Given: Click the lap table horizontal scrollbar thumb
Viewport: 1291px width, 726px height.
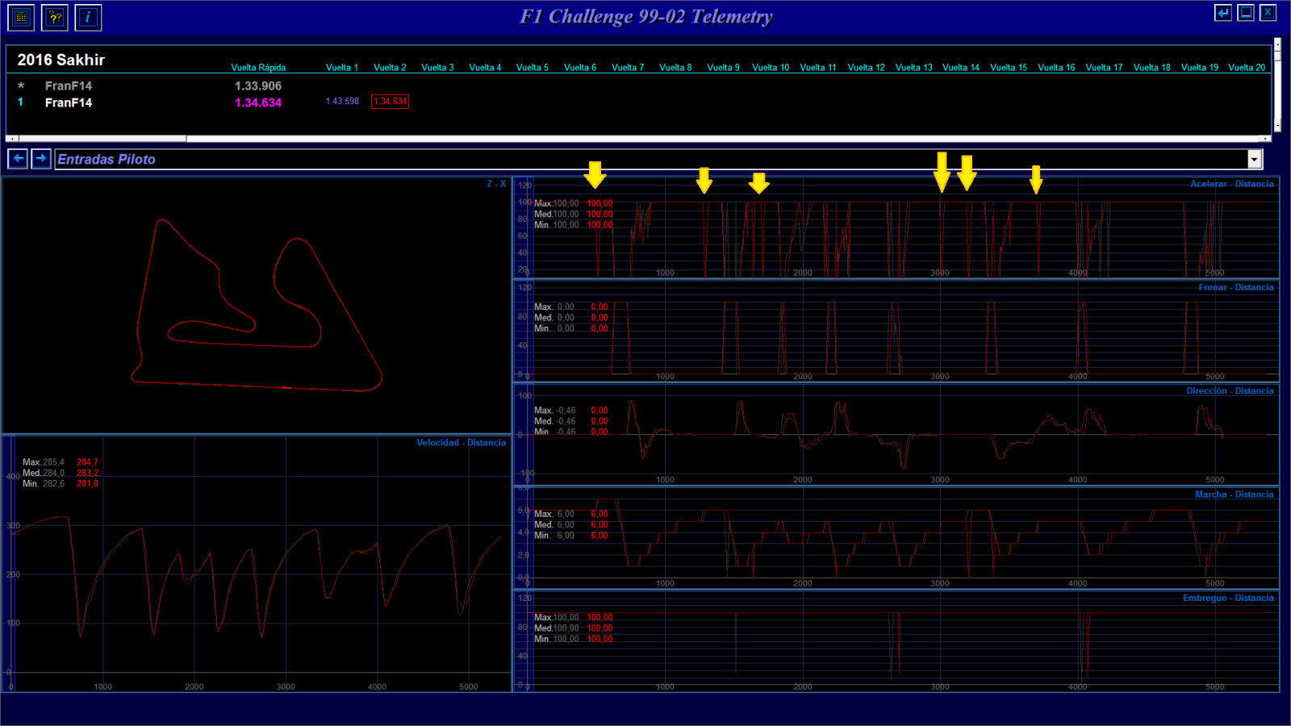Looking at the screenshot, I should click(102, 139).
